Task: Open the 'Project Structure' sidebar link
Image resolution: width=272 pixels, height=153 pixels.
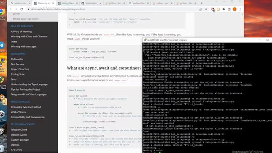Action: pos(20,69)
